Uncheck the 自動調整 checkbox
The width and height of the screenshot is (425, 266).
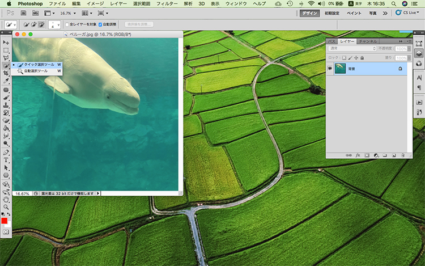pos(101,25)
